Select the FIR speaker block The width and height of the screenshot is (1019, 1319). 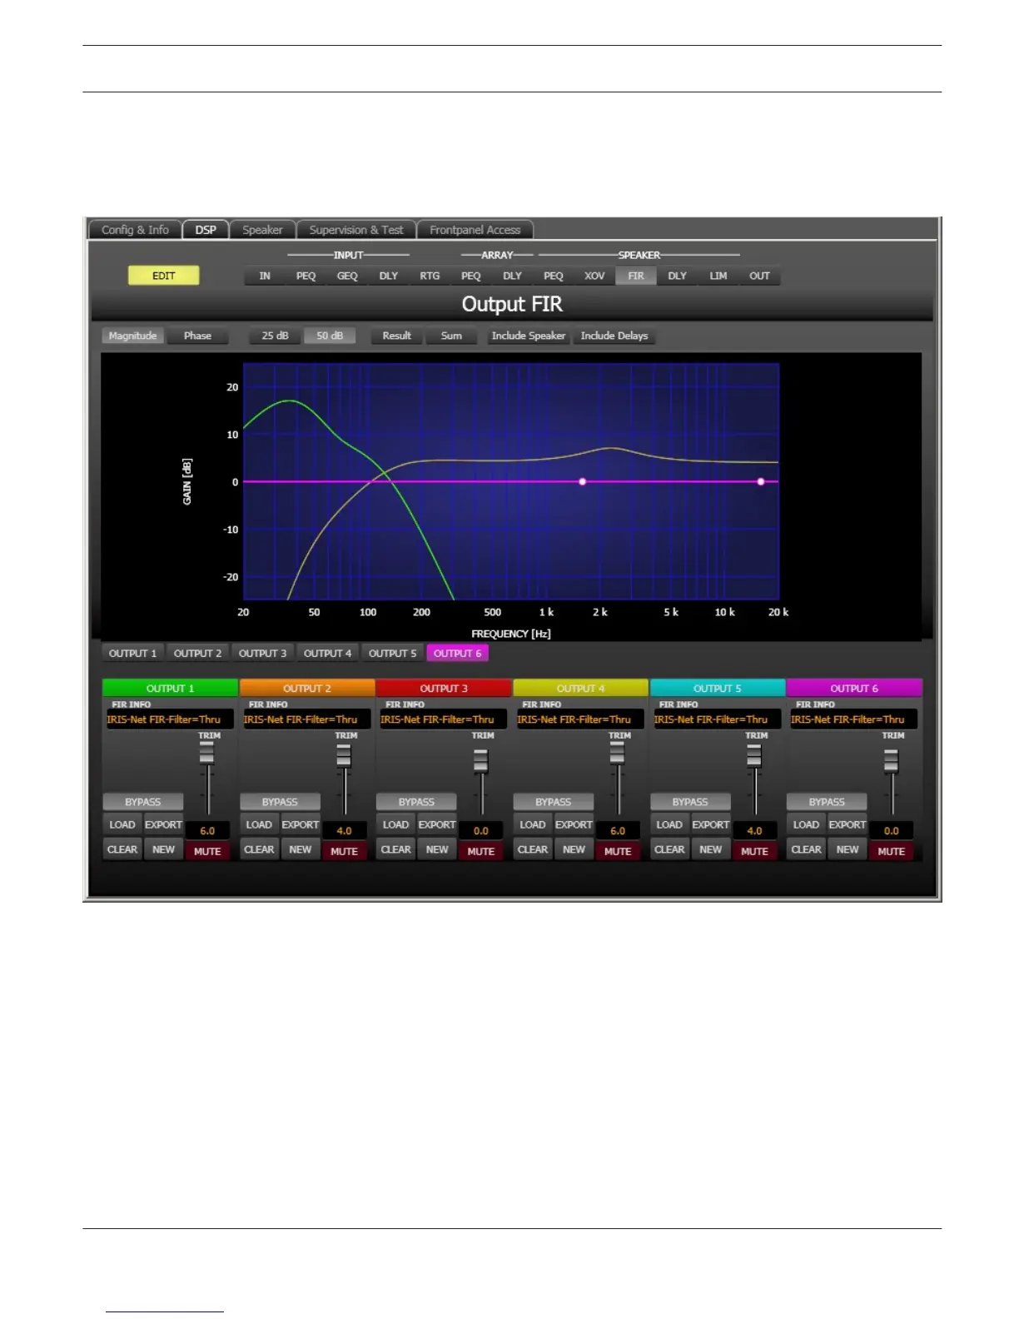tap(636, 276)
